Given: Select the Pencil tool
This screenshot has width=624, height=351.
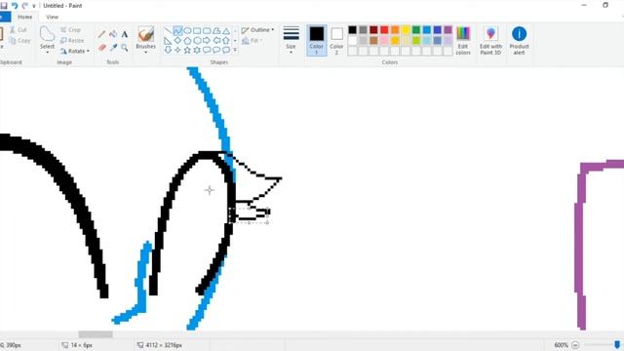Looking at the screenshot, I should [101, 35].
